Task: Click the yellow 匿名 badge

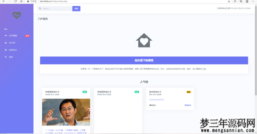Action: pos(189,92)
